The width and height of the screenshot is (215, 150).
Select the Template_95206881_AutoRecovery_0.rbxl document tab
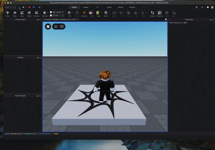[x=60, y=19]
